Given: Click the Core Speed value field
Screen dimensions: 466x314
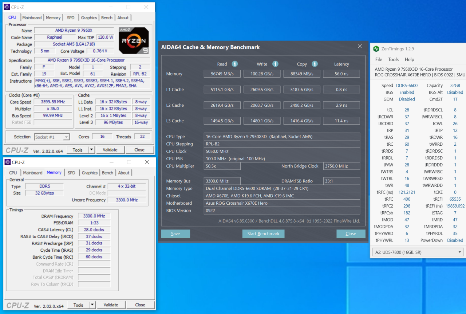Looking at the screenshot, I should click(x=53, y=102).
